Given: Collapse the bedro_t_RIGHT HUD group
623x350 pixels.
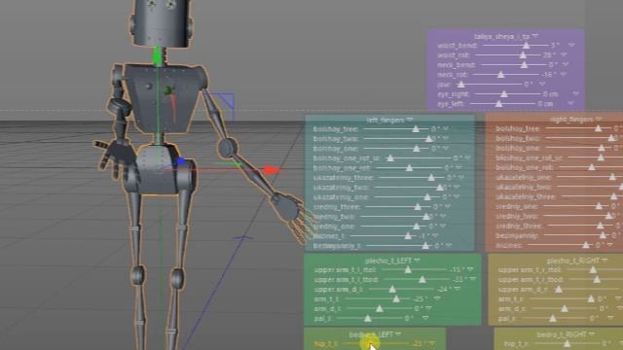Looking at the screenshot, I should point(592,334).
